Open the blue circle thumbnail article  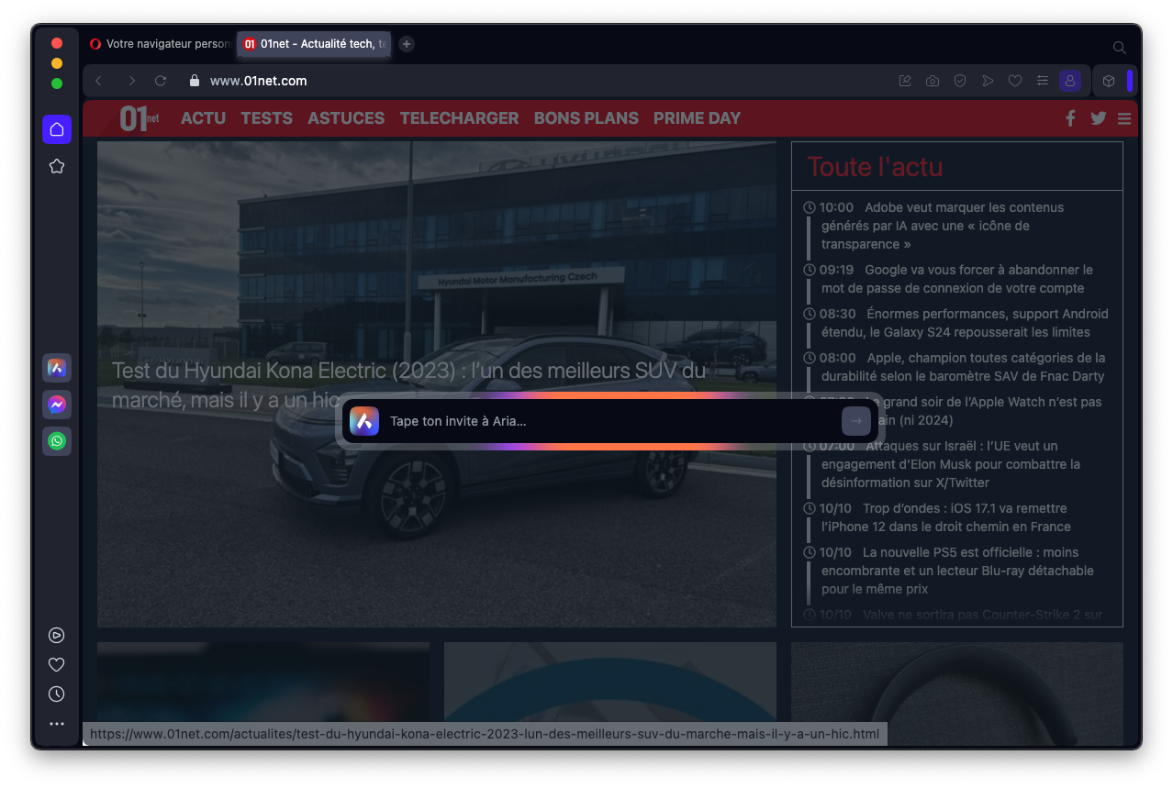click(x=610, y=694)
